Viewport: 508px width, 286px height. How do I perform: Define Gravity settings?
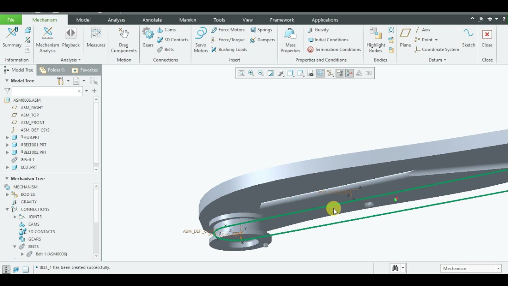coord(318,30)
